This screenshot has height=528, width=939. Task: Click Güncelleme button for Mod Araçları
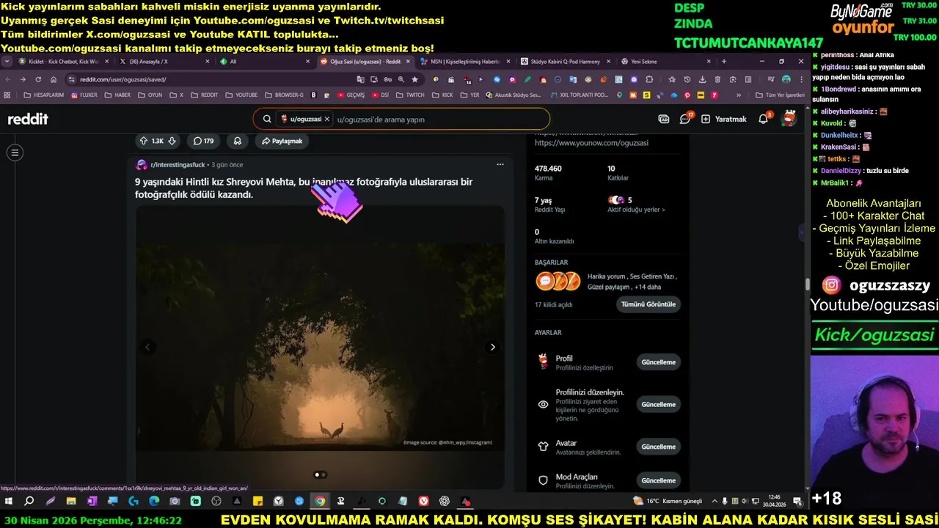point(658,480)
